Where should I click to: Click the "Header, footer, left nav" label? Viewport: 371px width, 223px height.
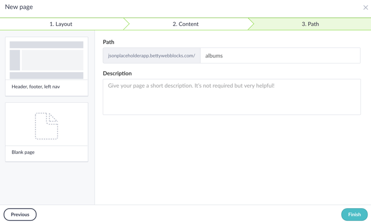click(x=35, y=87)
